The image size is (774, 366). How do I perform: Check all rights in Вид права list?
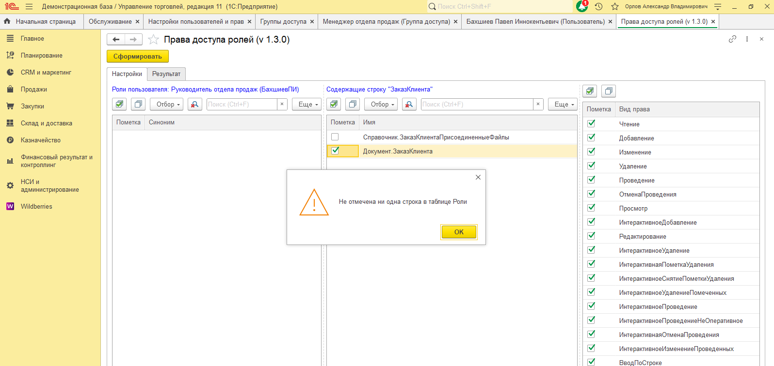click(x=590, y=91)
